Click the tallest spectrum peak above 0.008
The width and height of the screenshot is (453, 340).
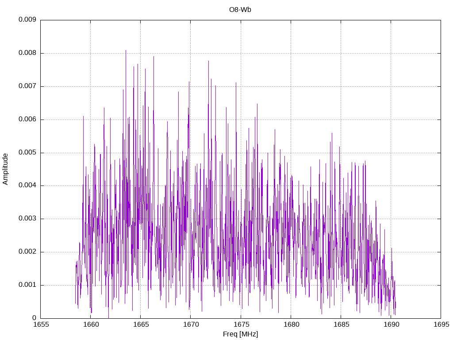pyautogui.click(x=126, y=51)
